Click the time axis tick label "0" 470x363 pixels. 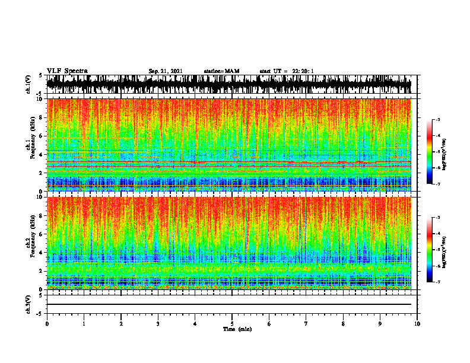47,324
